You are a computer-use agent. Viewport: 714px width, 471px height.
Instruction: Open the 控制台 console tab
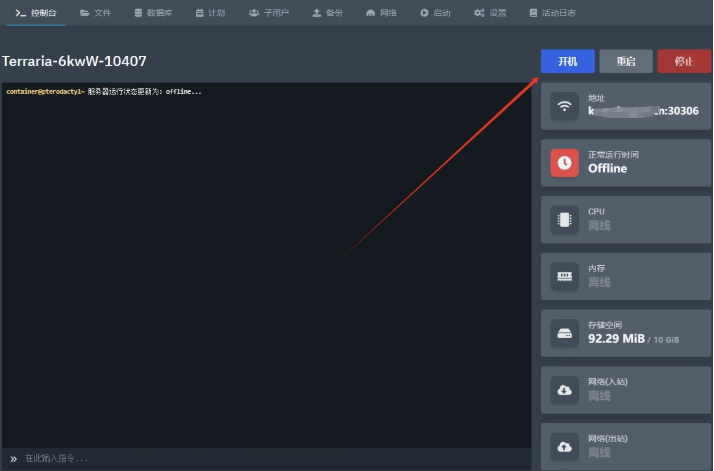point(36,13)
